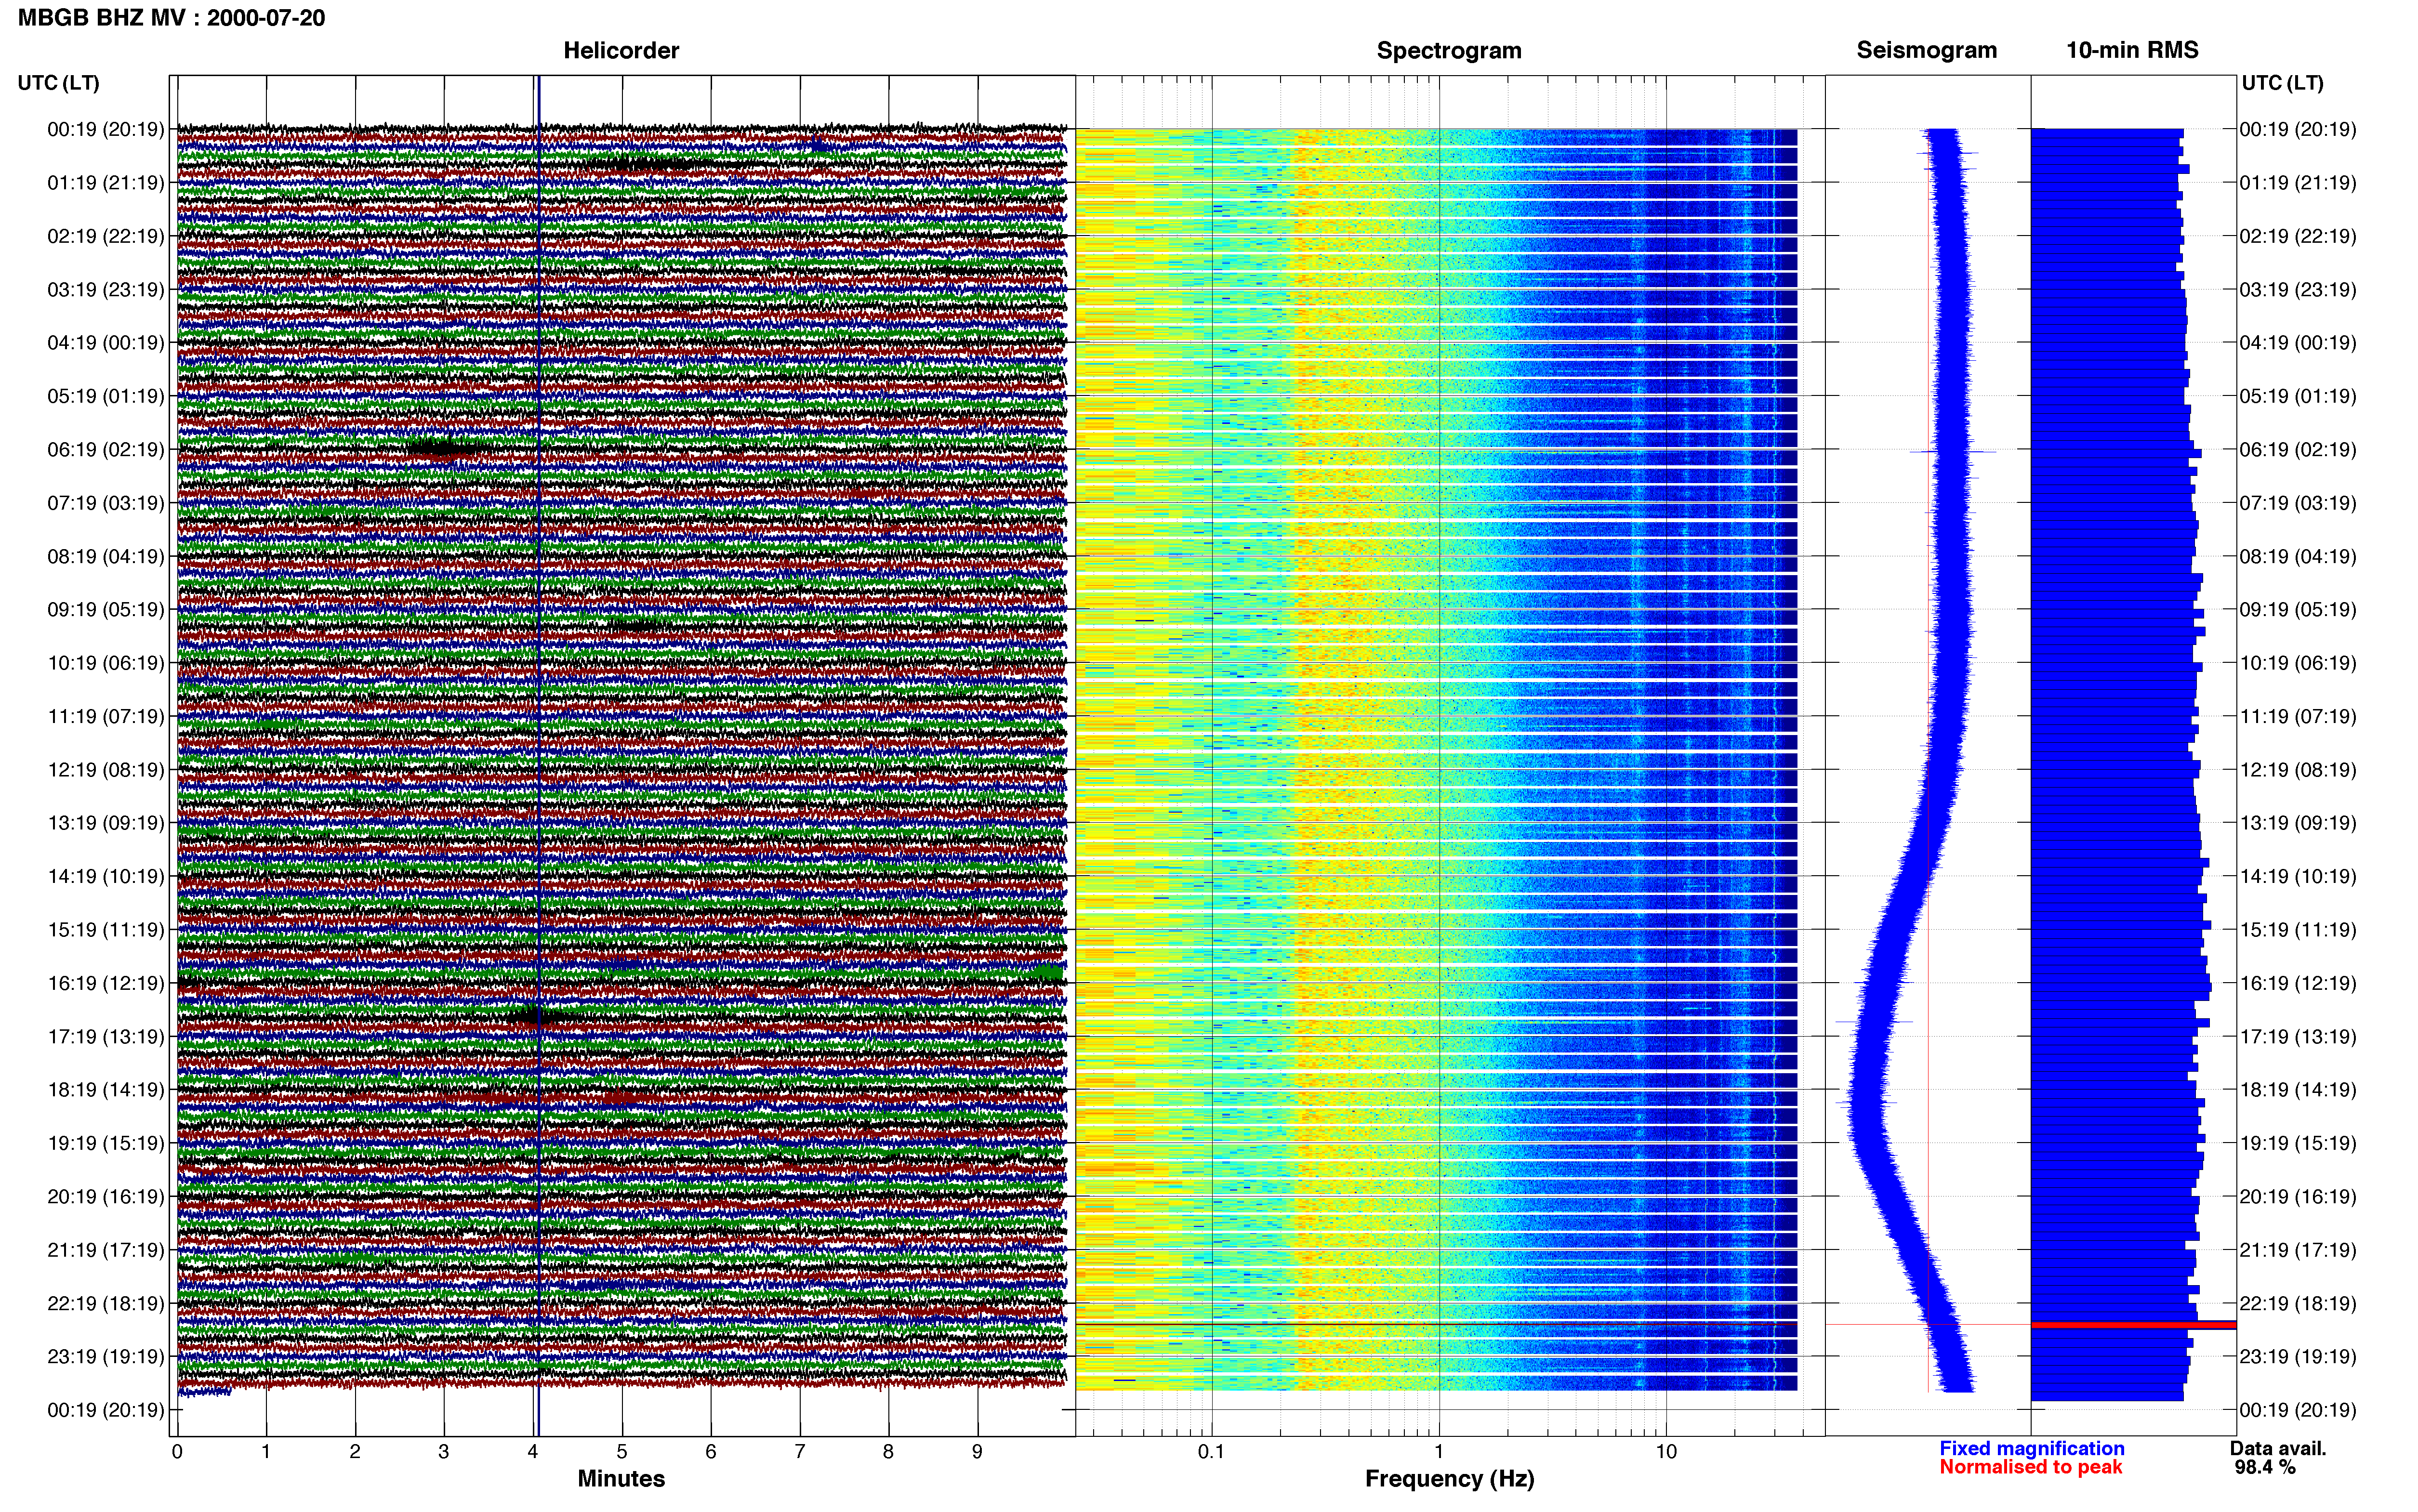
Task: Click left time label 18:19 (14:19)
Action: point(105,1090)
